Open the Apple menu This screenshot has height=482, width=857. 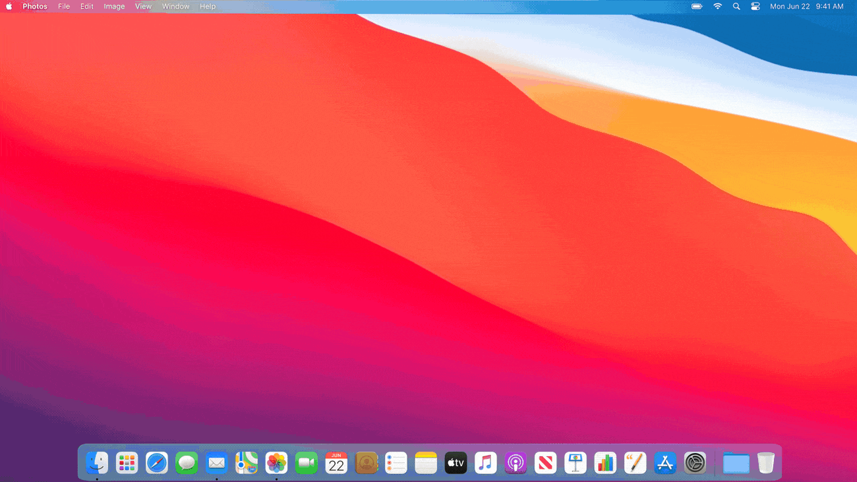[x=9, y=7]
